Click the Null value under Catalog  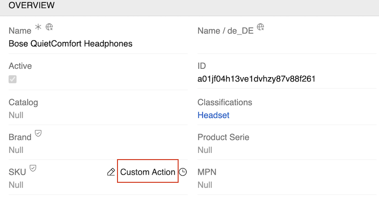pyautogui.click(x=16, y=115)
